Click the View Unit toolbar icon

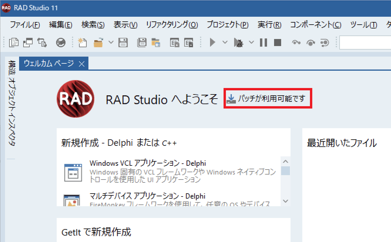click(x=14, y=43)
